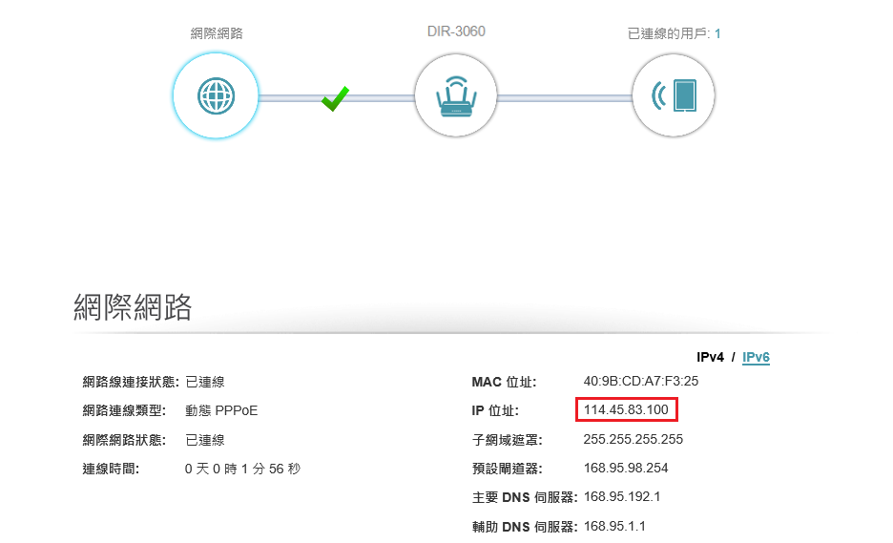Click the highlighted IP address 114.45.83.100
Image resolution: width=893 pixels, height=543 pixels.
tap(627, 410)
